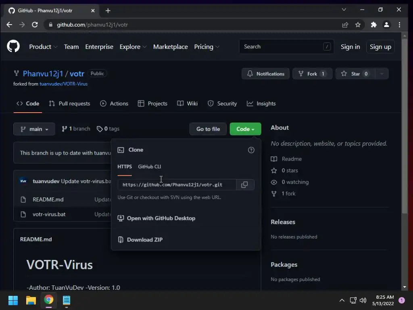Open the Star lists dropdown arrow
The image size is (413, 310).
coord(382,74)
